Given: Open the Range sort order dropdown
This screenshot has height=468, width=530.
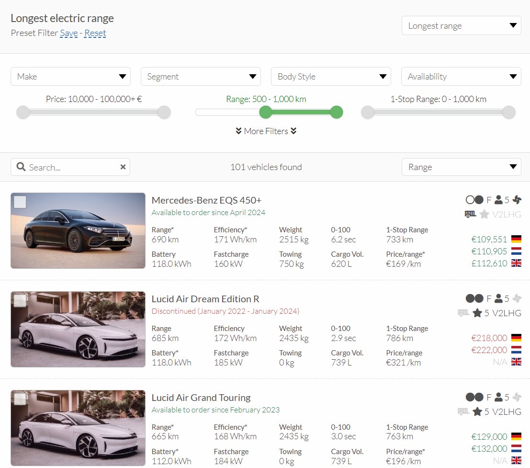Looking at the screenshot, I should [x=461, y=167].
